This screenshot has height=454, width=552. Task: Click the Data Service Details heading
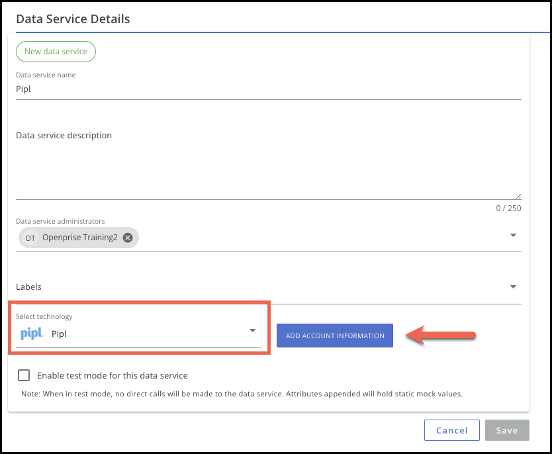[73, 19]
